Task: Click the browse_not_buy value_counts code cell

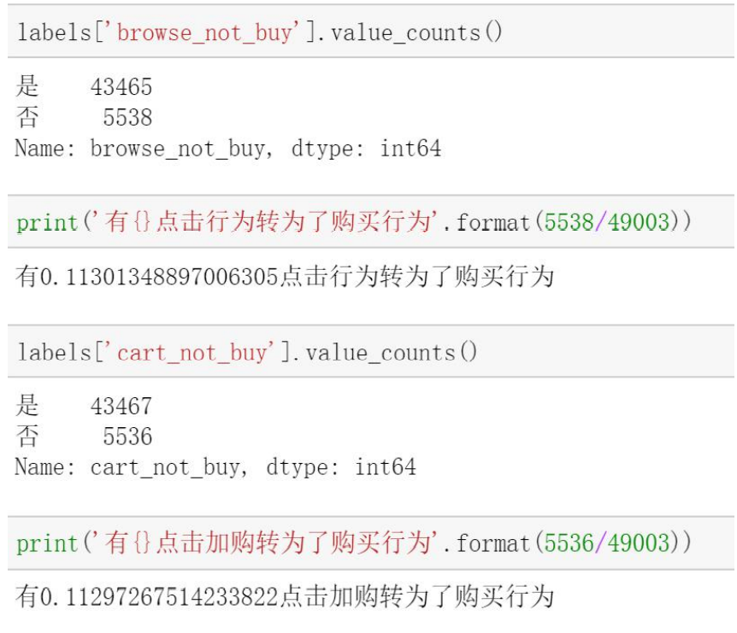Action: pyautogui.click(x=371, y=32)
